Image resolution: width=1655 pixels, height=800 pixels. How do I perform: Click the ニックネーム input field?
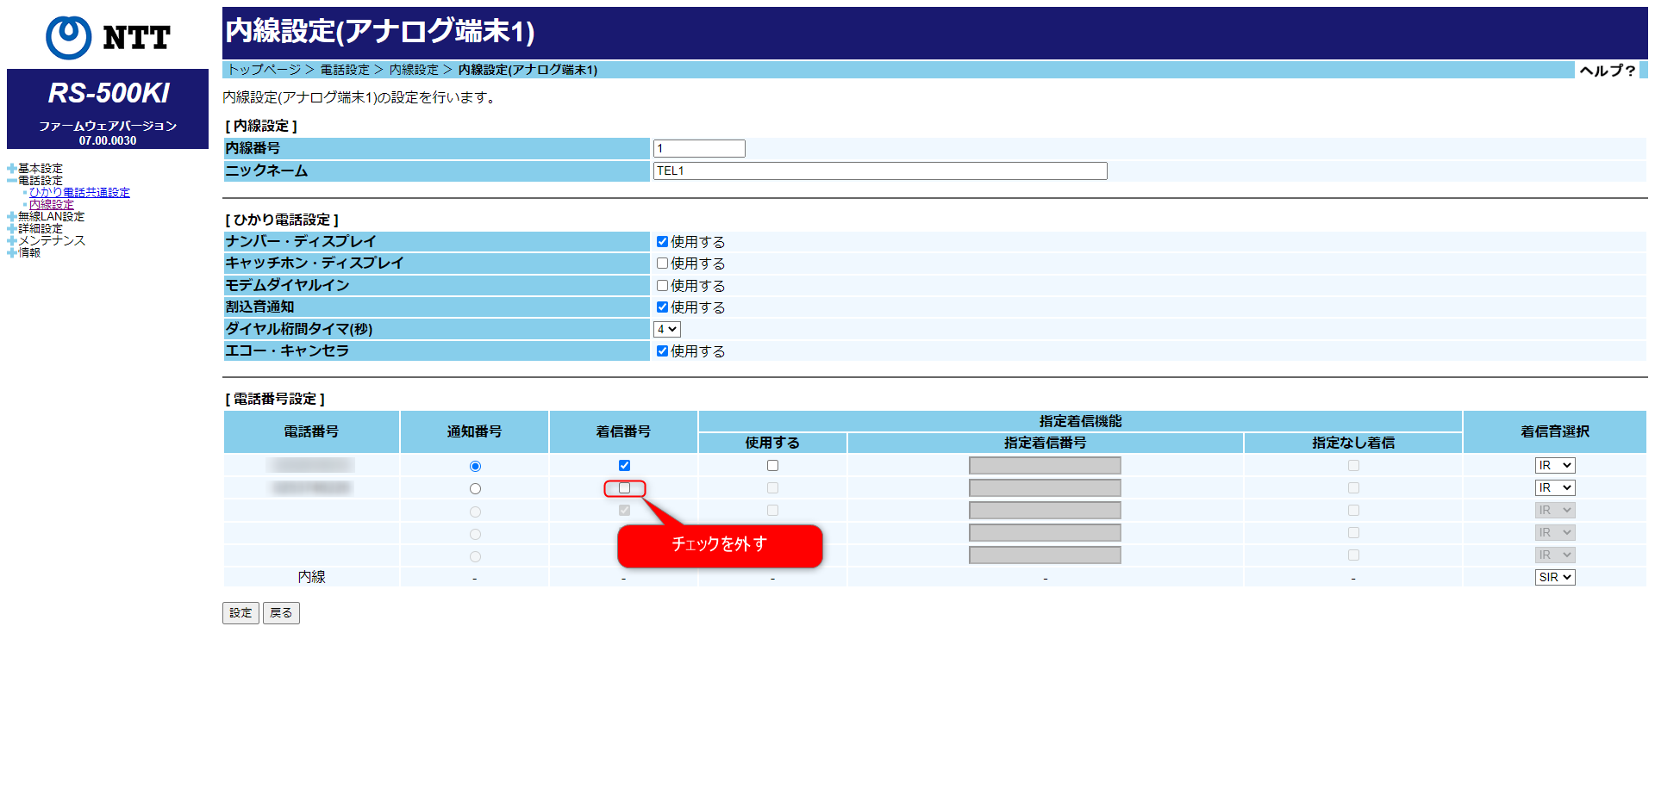pyautogui.click(x=880, y=171)
